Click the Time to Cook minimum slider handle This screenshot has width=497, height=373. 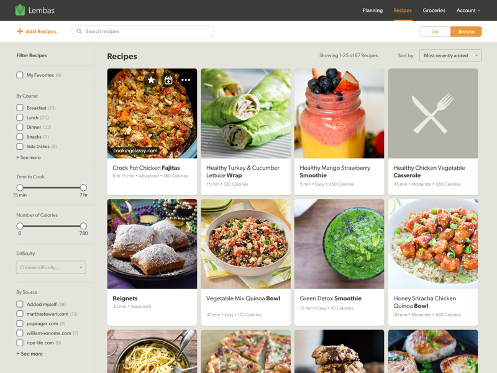tap(20, 188)
